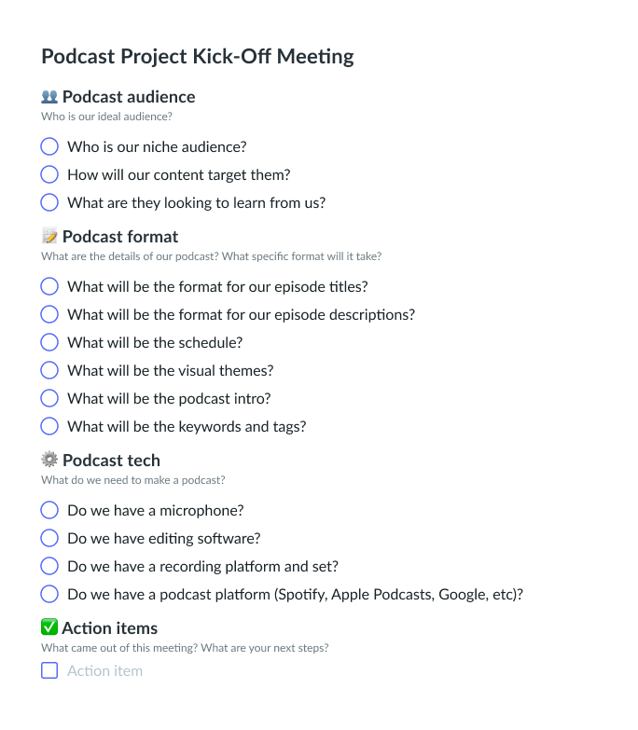This screenshot has height=730, width=638.
Task: Mark the podcast platform question as done
Action: tap(49, 595)
